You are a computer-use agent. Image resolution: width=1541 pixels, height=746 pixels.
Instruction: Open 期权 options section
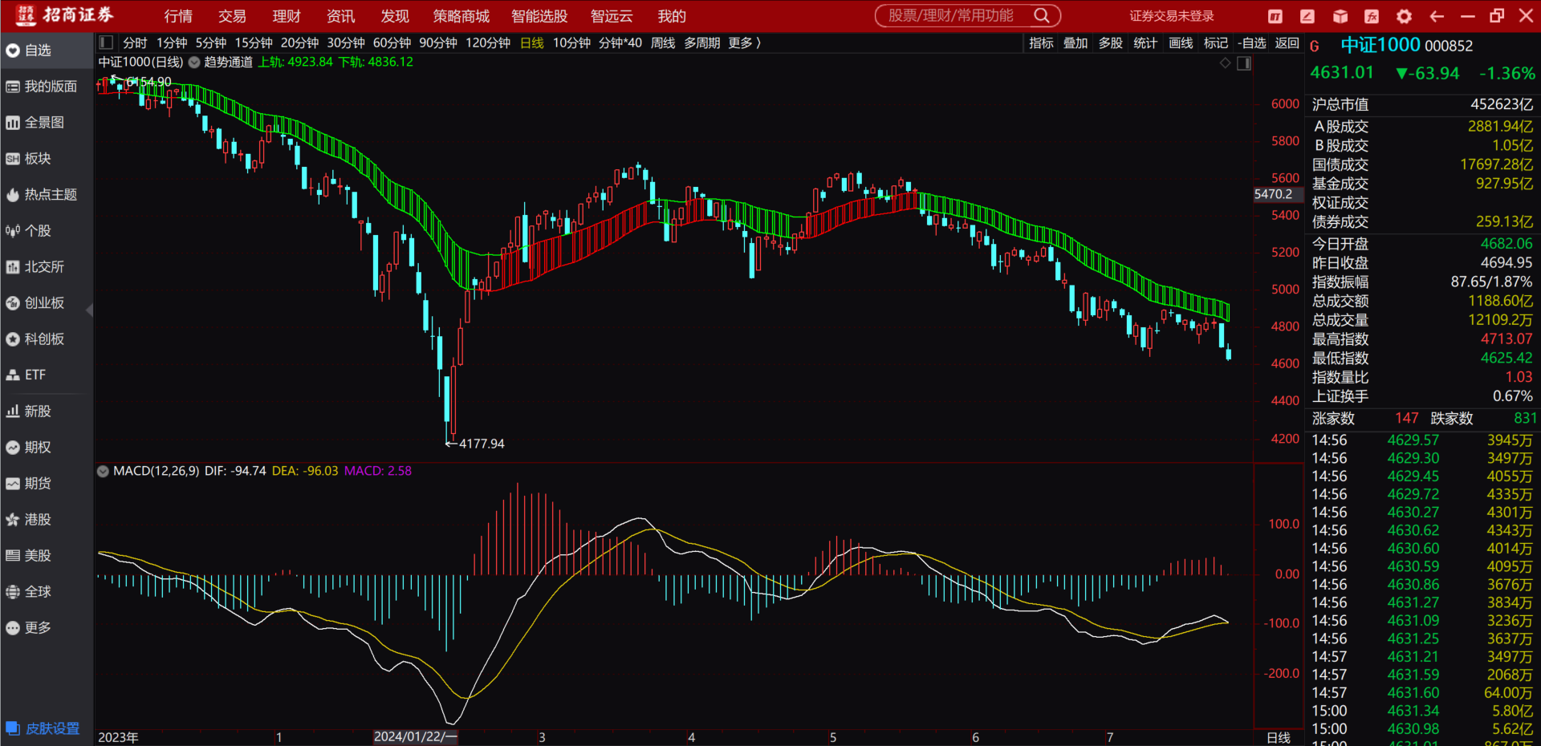click(47, 448)
